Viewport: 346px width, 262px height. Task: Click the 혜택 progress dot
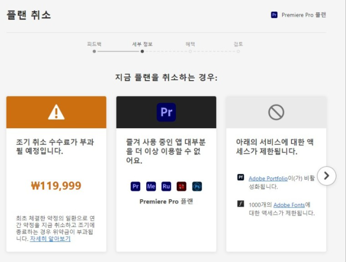pyautogui.click(x=190, y=51)
